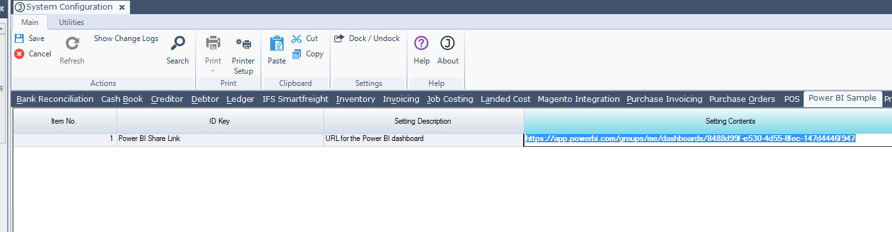
Task: Select the Power BI Share Link cell
Action: 220,139
